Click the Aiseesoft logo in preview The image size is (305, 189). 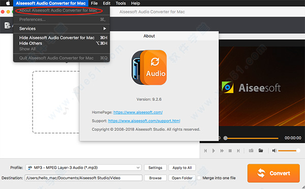pyautogui.click(x=251, y=88)
